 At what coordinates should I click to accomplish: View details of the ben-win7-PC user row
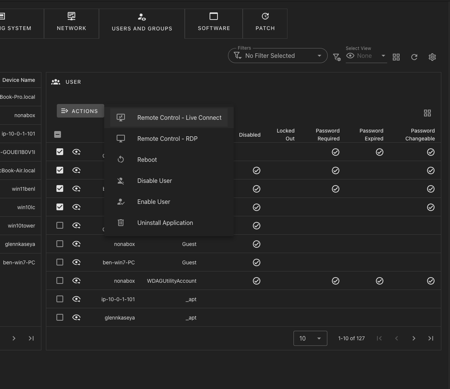(x=76, y=262)
